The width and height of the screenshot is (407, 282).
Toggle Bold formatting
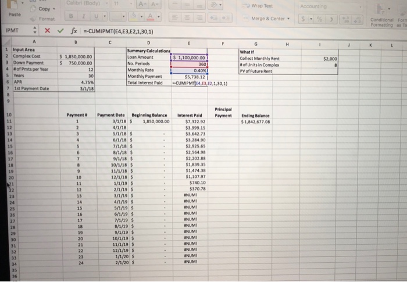(71, 16)
